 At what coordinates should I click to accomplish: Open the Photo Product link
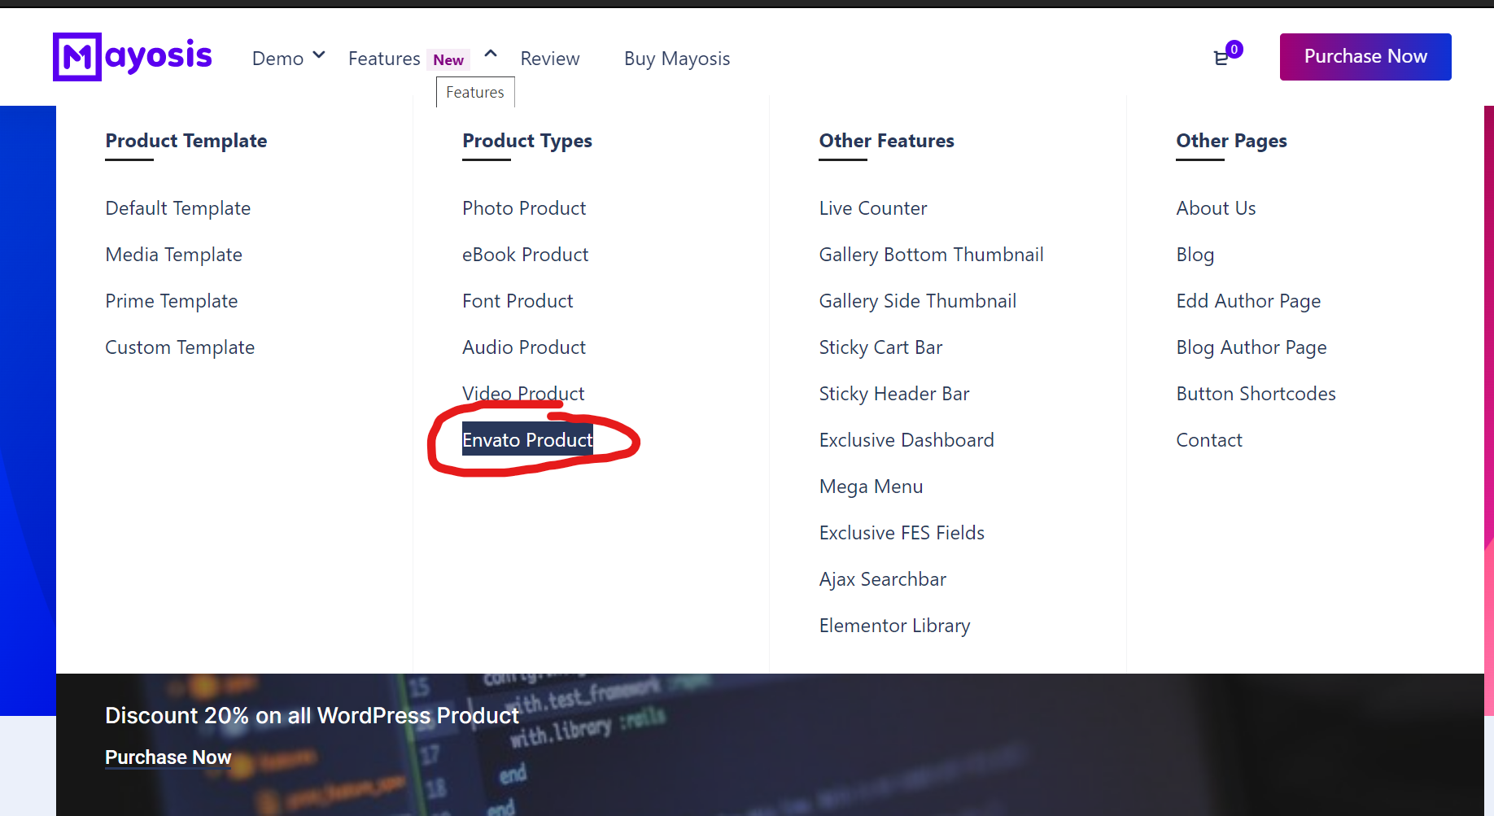tap(524, 208)
